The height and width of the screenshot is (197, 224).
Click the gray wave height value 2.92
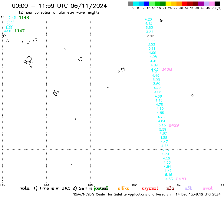click(150, 36)
